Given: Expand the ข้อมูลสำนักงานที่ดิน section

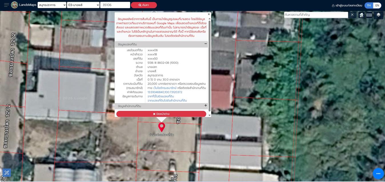Looking at the screenshot, I should pyautogui.click(x=205, y=106).
